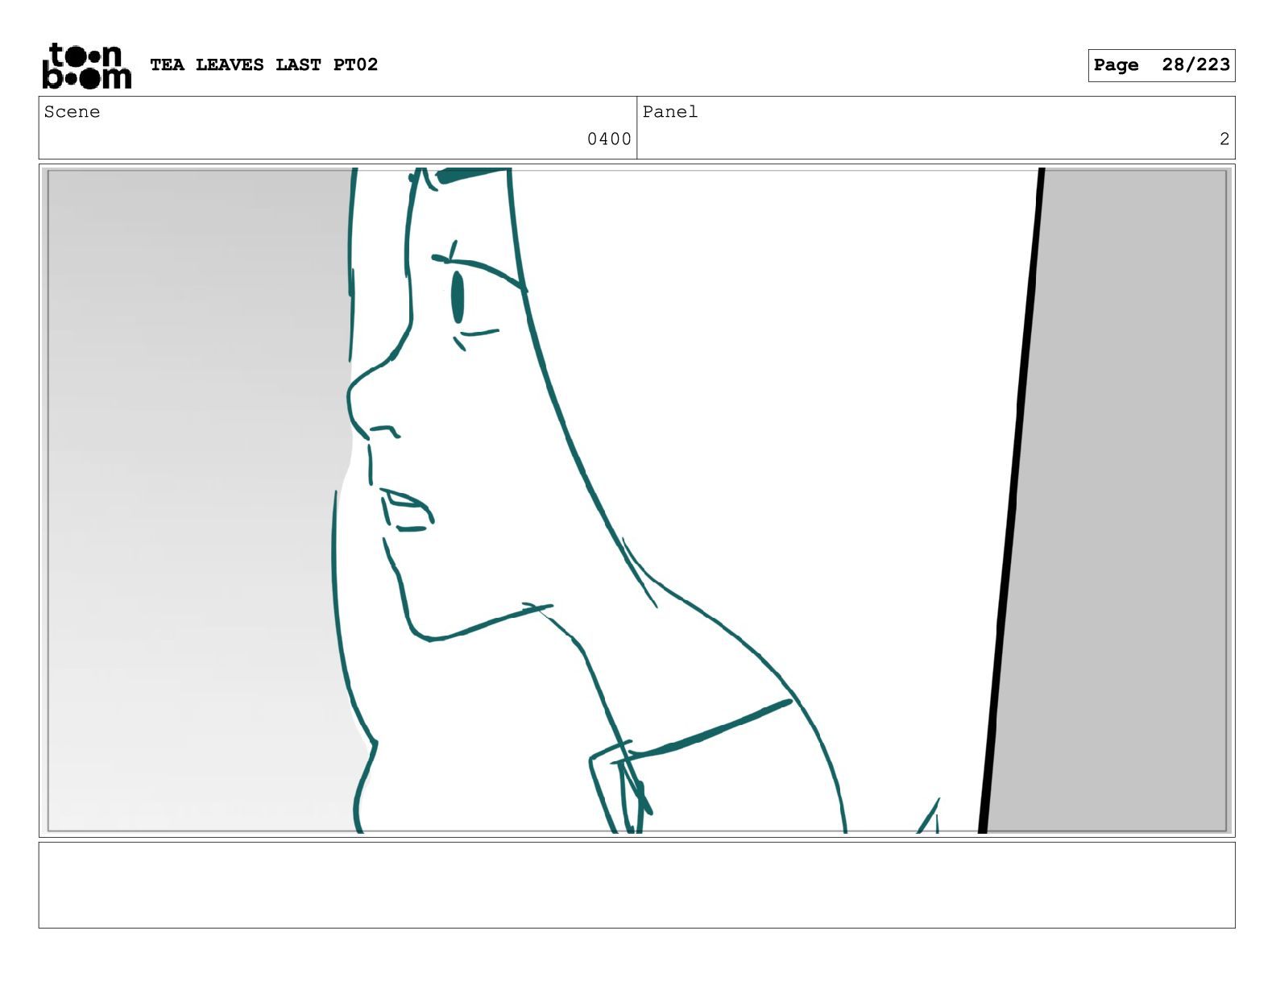Click the 'Page 28/223' box
Screen dimensions: 1276x986
[1161, 65]
